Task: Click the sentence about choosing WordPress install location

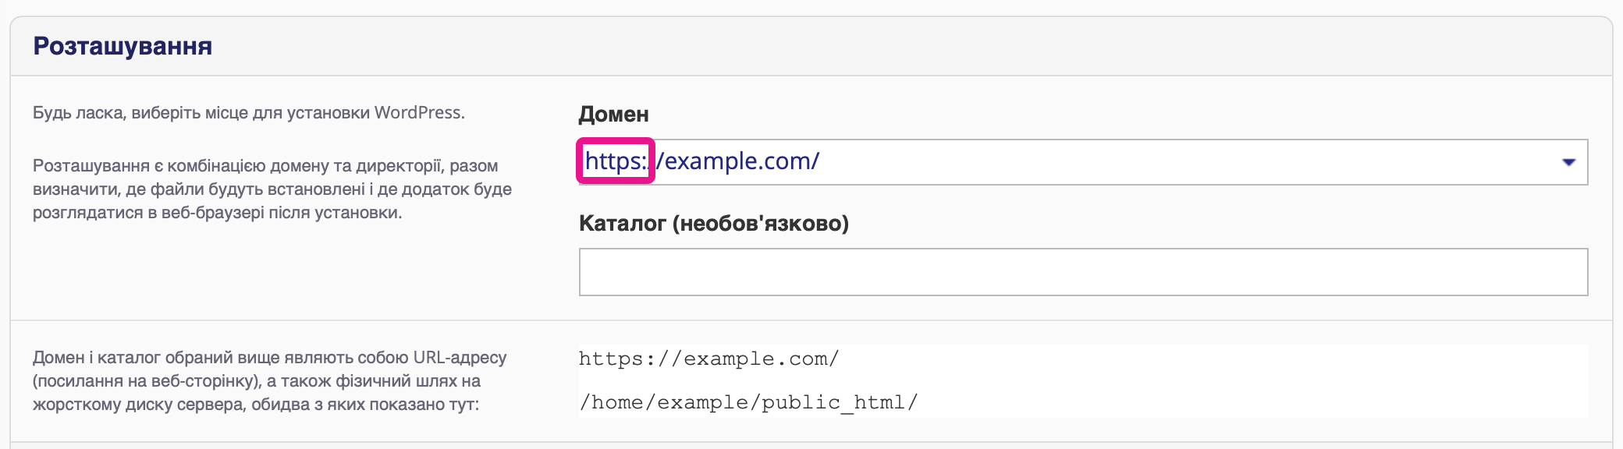Action: [x=248, y=113]
